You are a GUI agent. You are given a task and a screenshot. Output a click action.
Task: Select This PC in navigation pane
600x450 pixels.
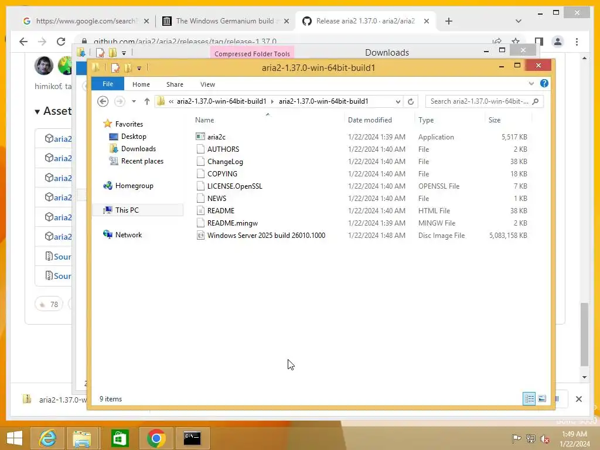(x=138, y=210)
